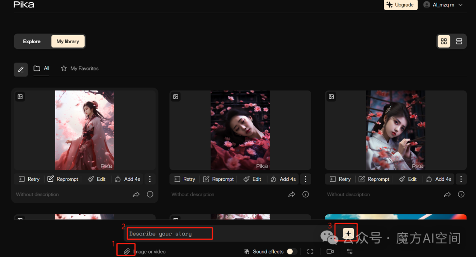
Task: Open the My Favorites tab
Action: (80, 69)
